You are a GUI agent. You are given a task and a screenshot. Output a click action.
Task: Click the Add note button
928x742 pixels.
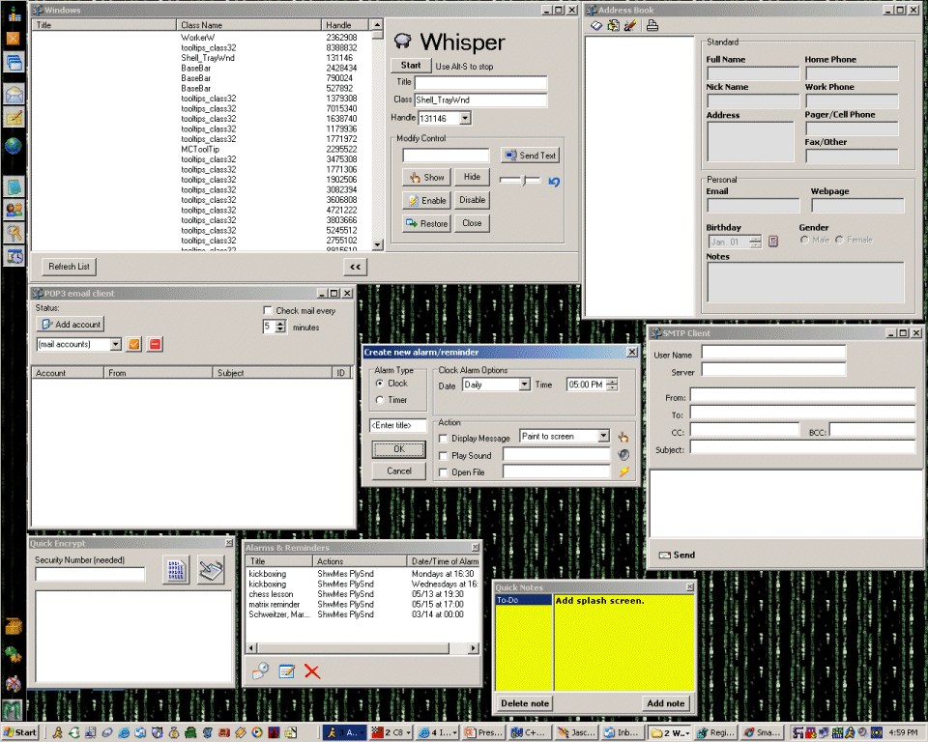[x=665, y=703]
